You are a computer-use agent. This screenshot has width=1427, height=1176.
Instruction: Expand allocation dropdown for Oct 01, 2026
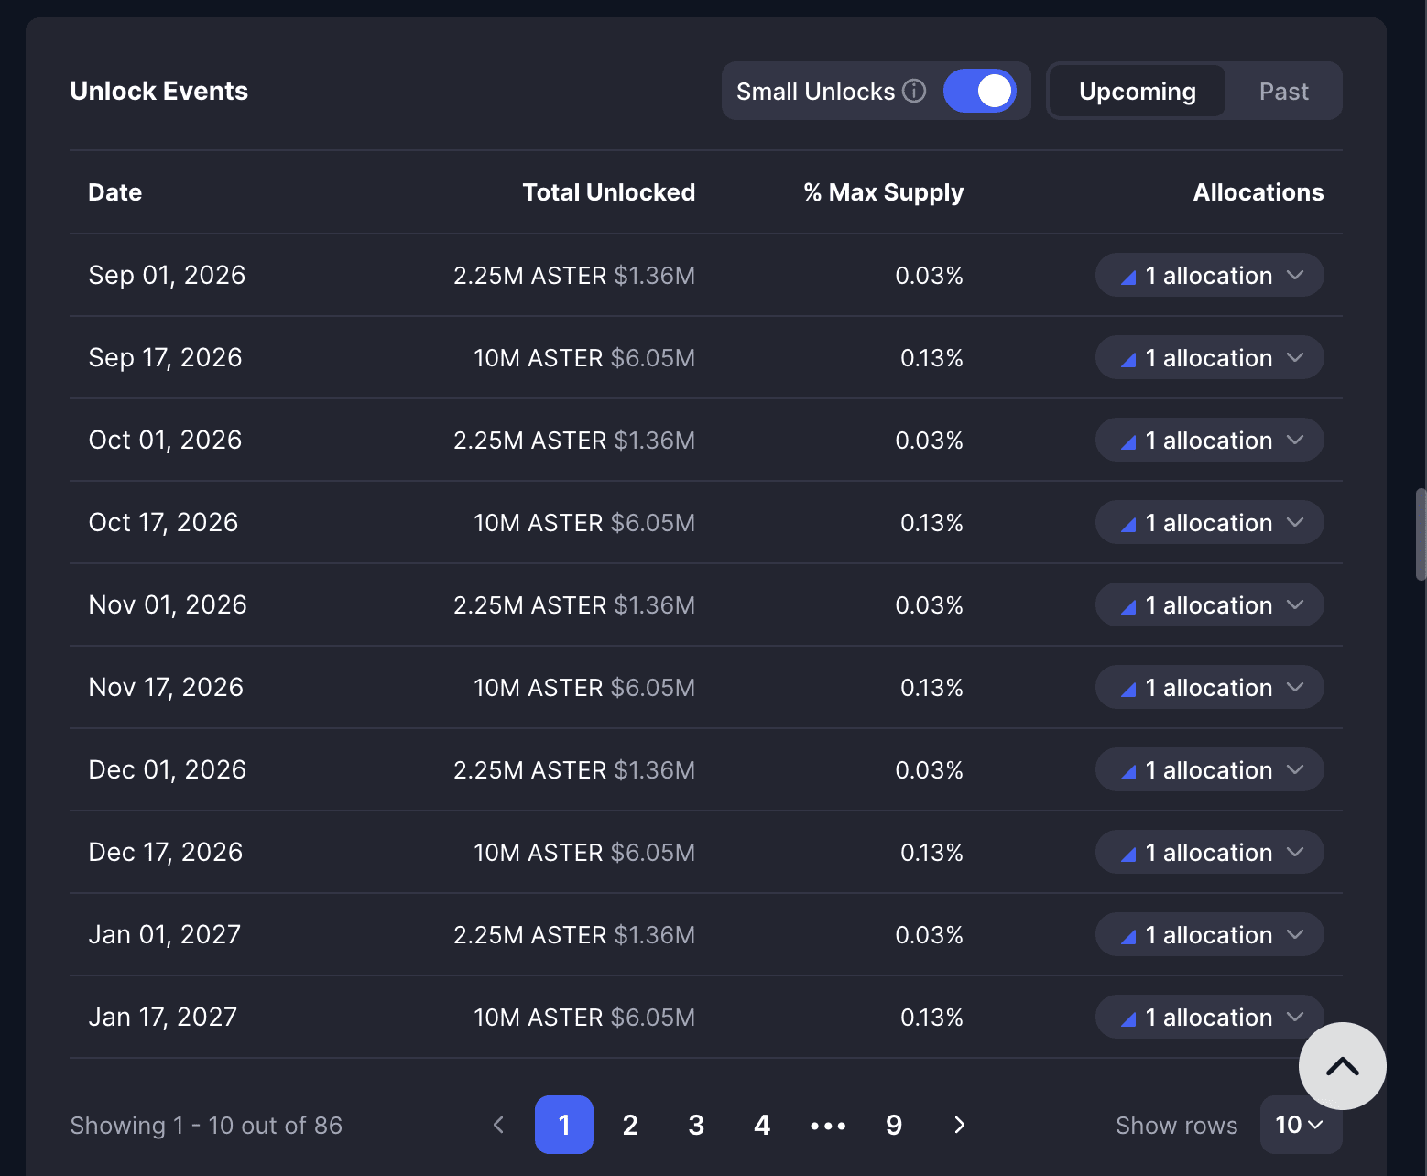tap(1209, 440)
